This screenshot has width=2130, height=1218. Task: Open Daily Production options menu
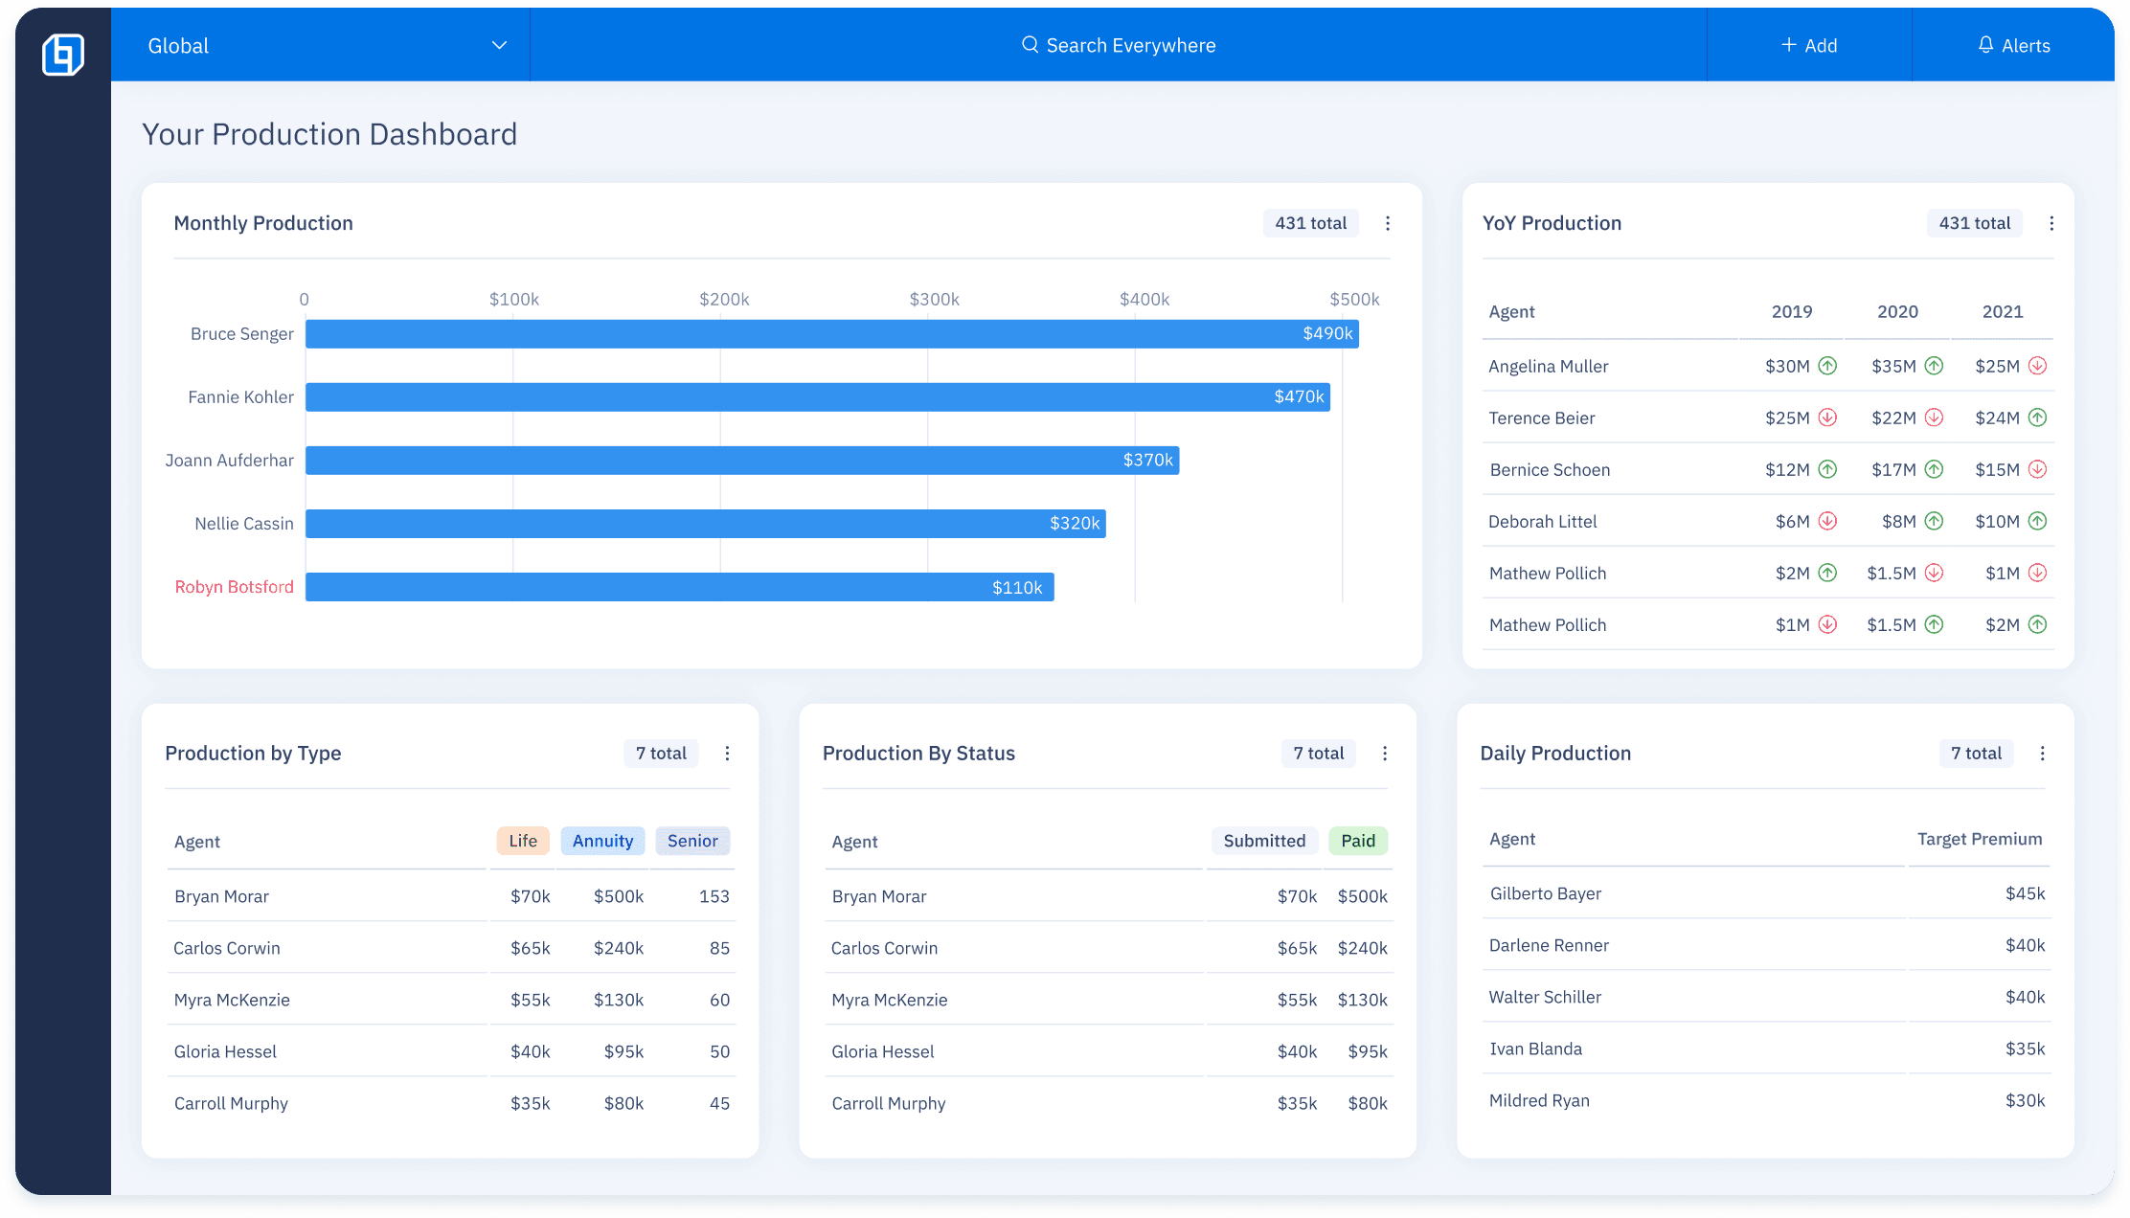coord(2043,754)
